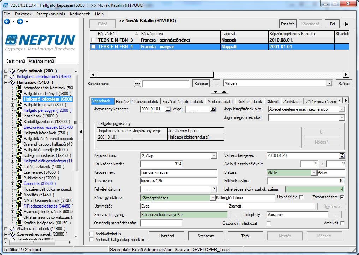Click the Keresés button

[201, 84]
